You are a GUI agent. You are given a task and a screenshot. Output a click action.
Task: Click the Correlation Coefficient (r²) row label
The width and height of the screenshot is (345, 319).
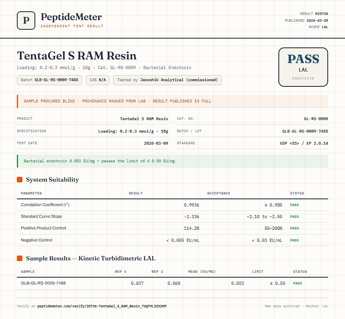tap(45, 204)
